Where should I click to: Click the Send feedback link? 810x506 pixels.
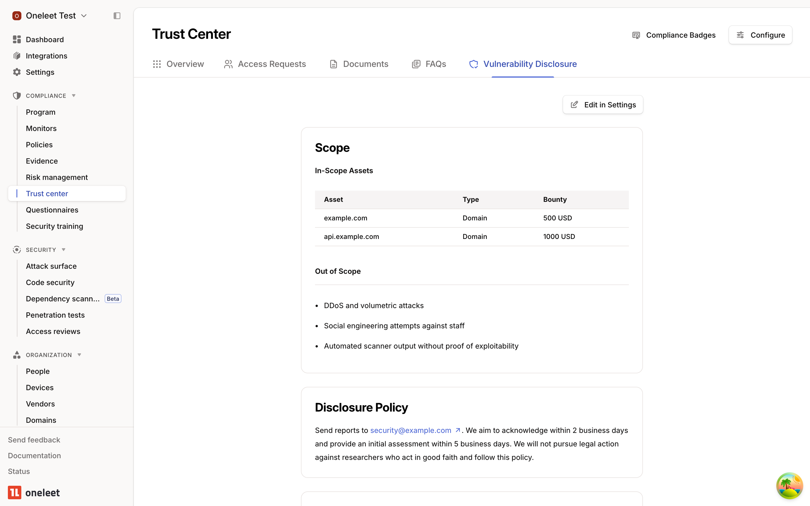coord(34,440)
